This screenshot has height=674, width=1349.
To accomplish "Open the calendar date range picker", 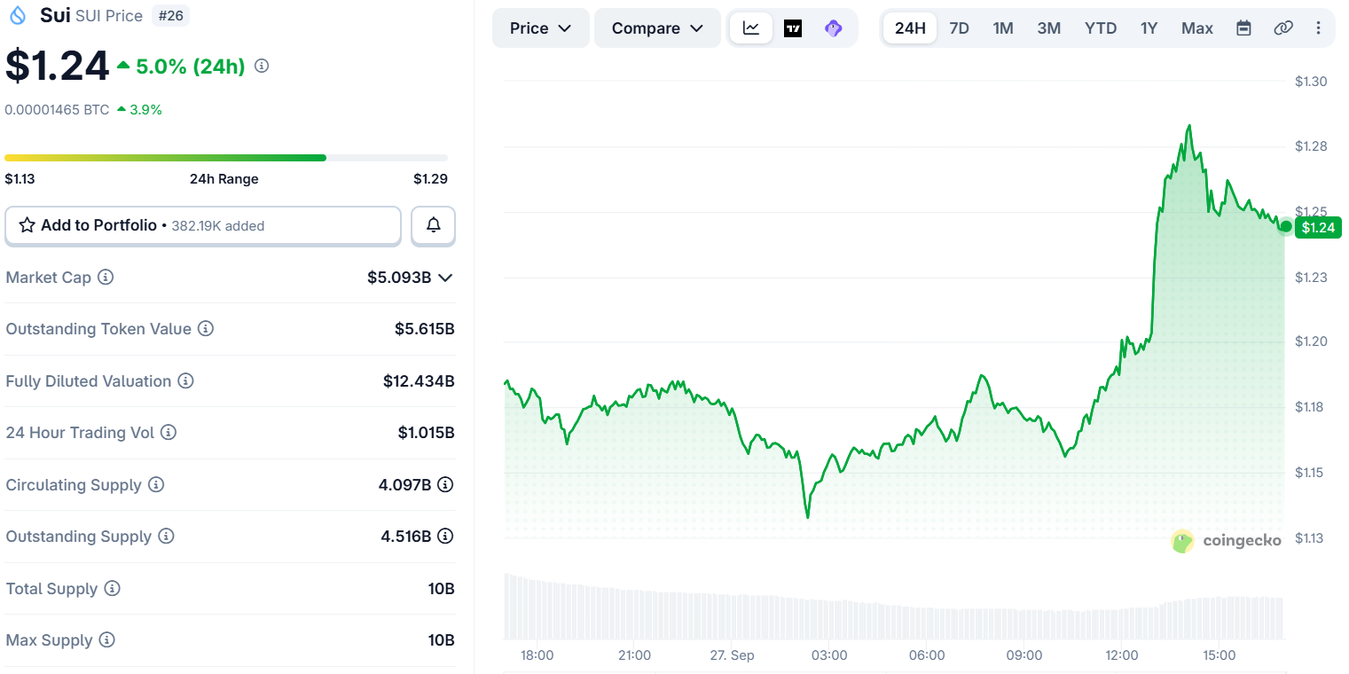I will pos(1244,28).
